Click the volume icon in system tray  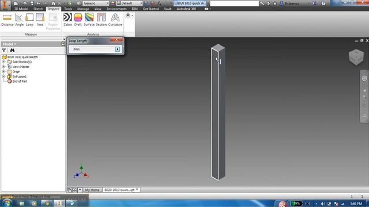click(x=323, y=204)
